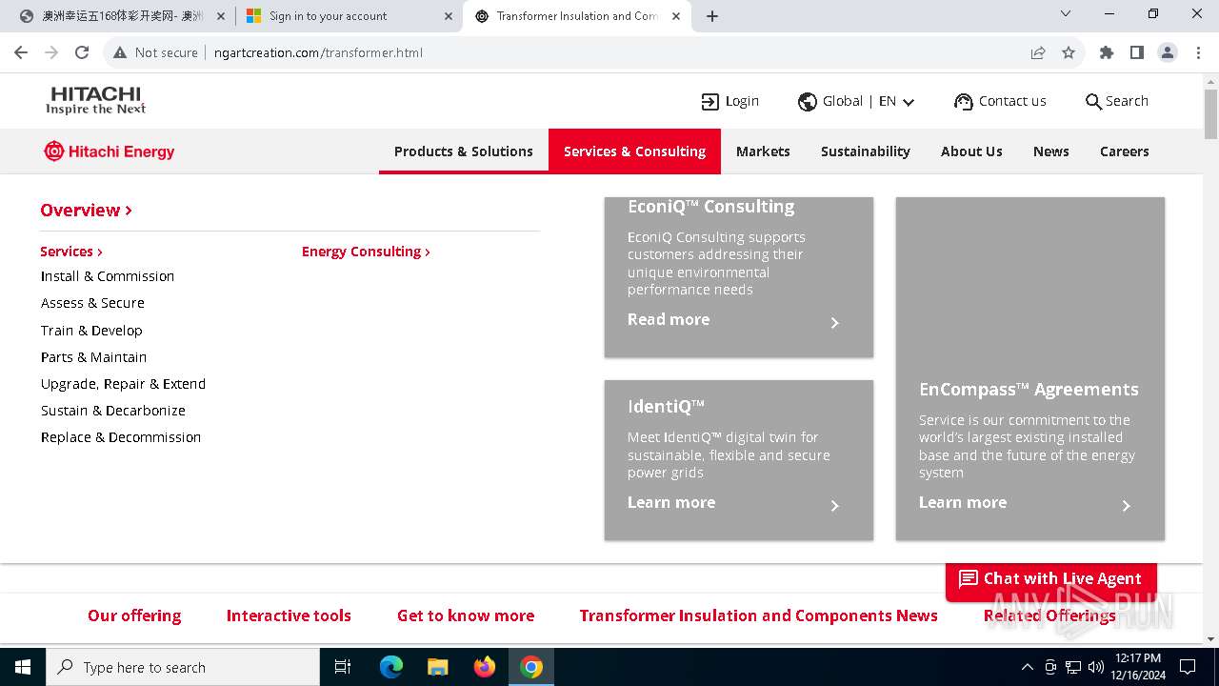The height and width of the screenshot is (686, 1219).
Task: Open a new browser tab
Action: [712, 16]
